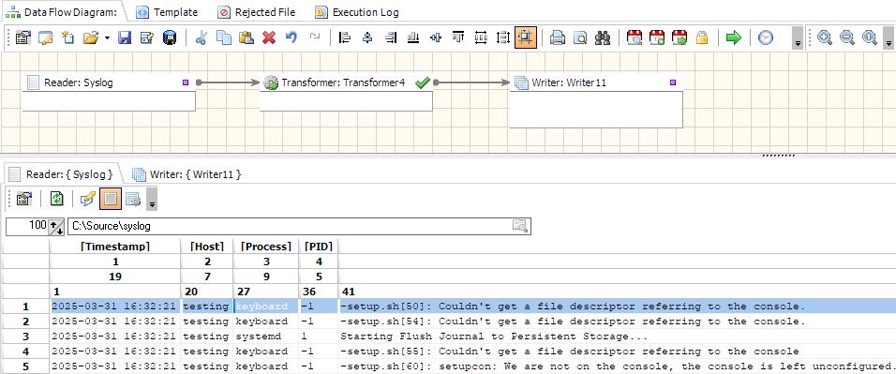
Task: Open print preview magnifier page icon
Action: (x=580, y=37)
